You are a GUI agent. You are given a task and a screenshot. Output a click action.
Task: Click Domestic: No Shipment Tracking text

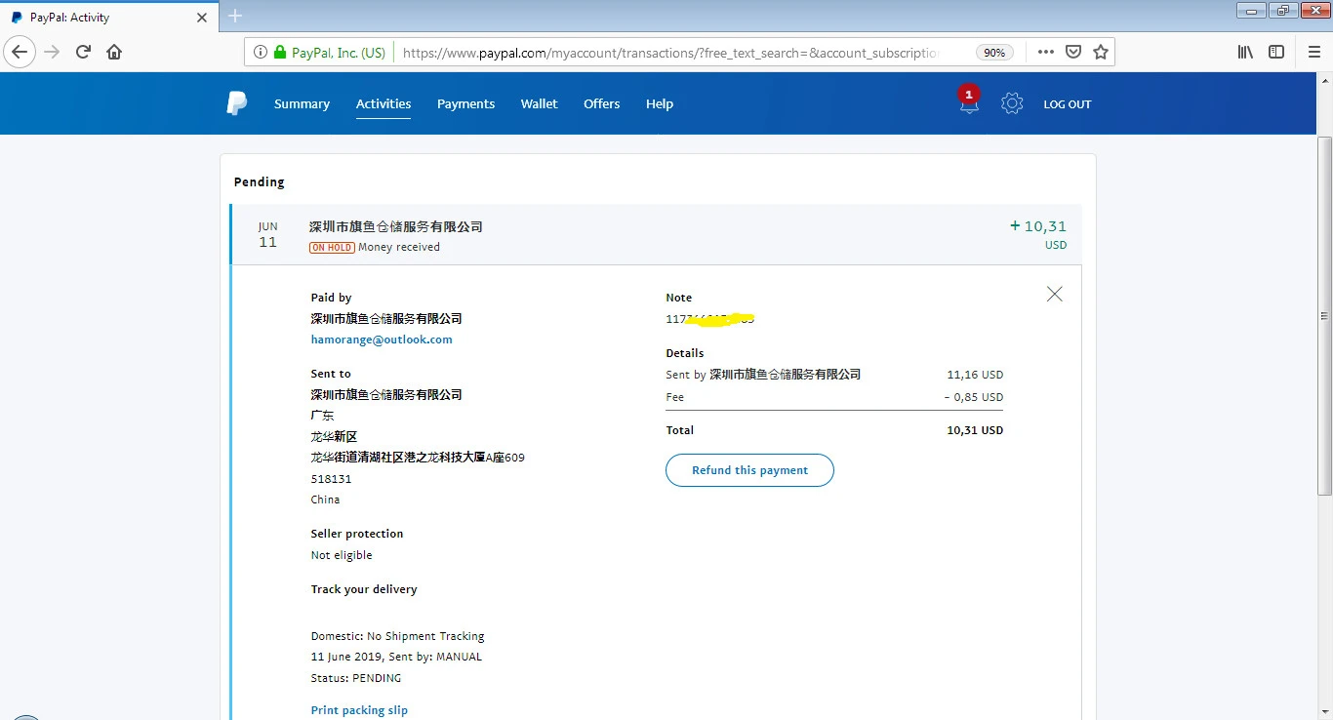(x=397, y=636)
